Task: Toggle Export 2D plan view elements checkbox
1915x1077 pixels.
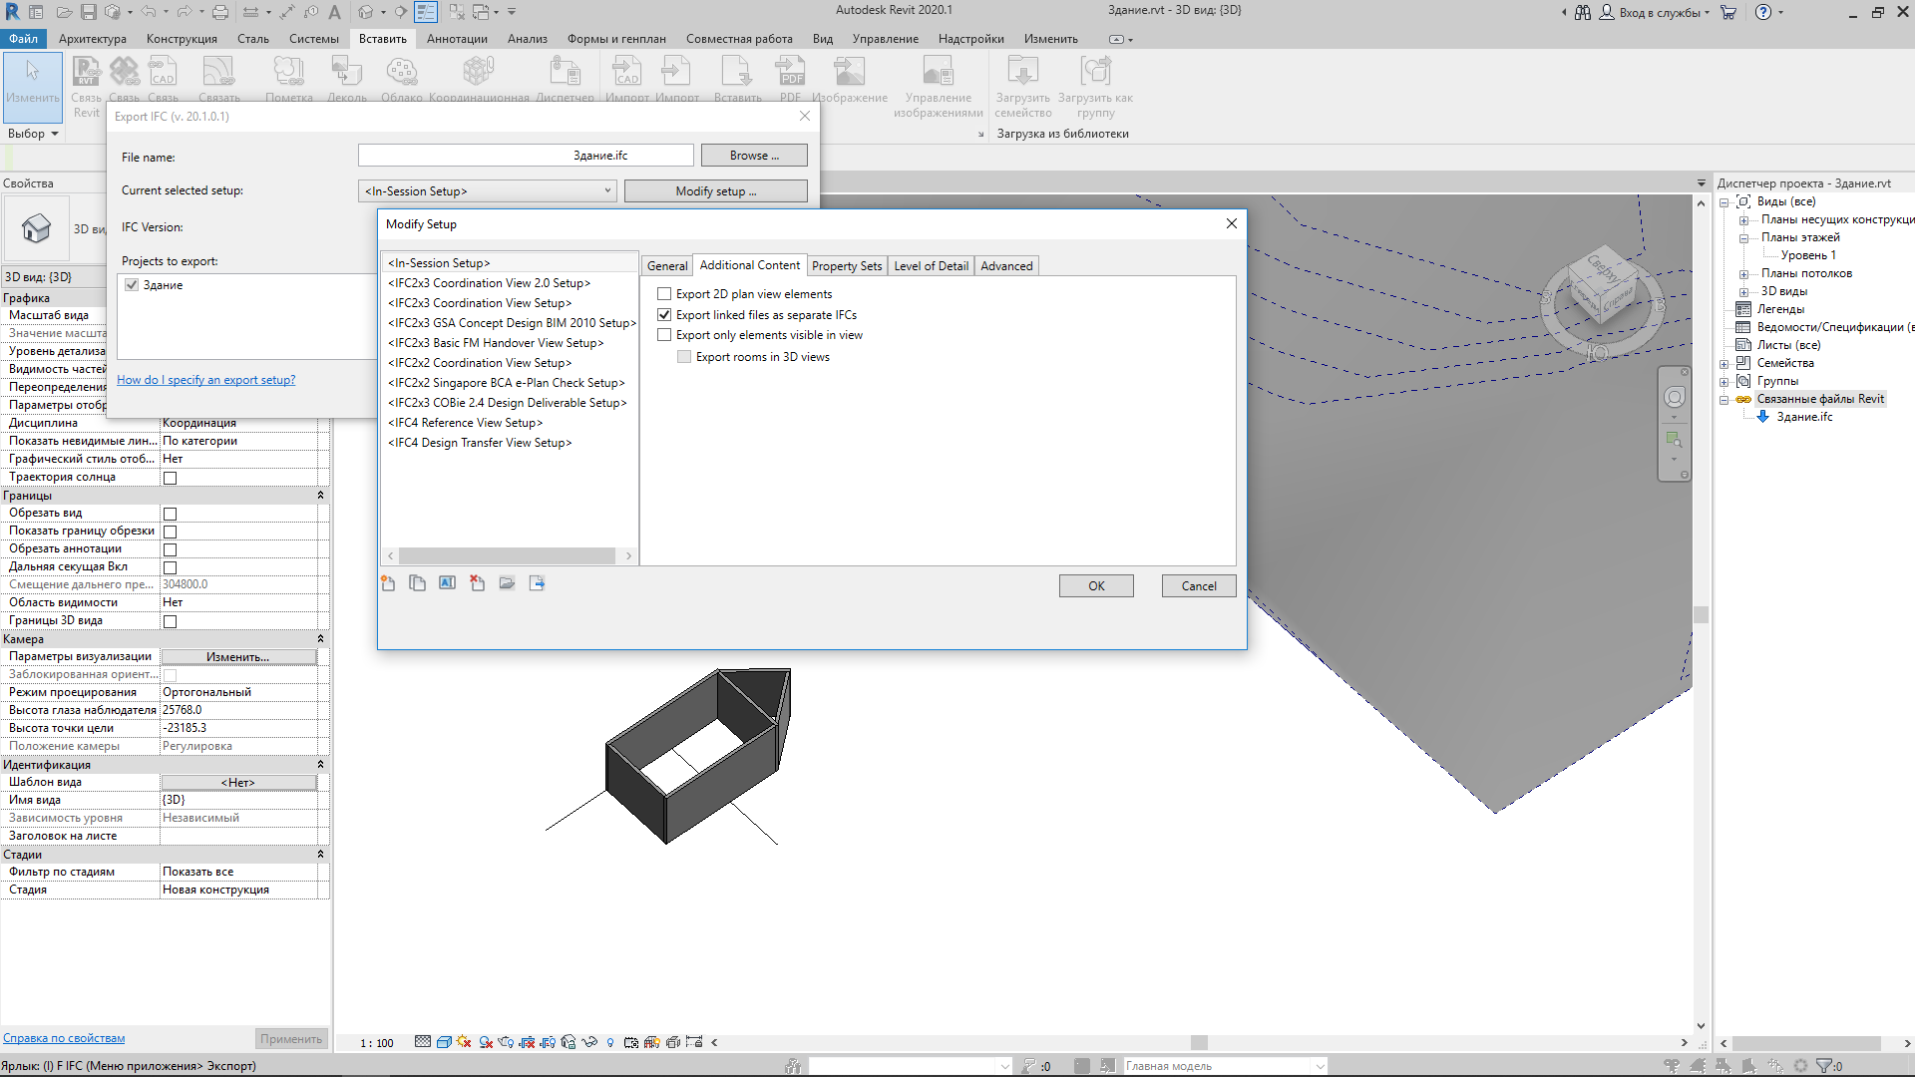Action: pyautogui.click(x=663, y=293)
